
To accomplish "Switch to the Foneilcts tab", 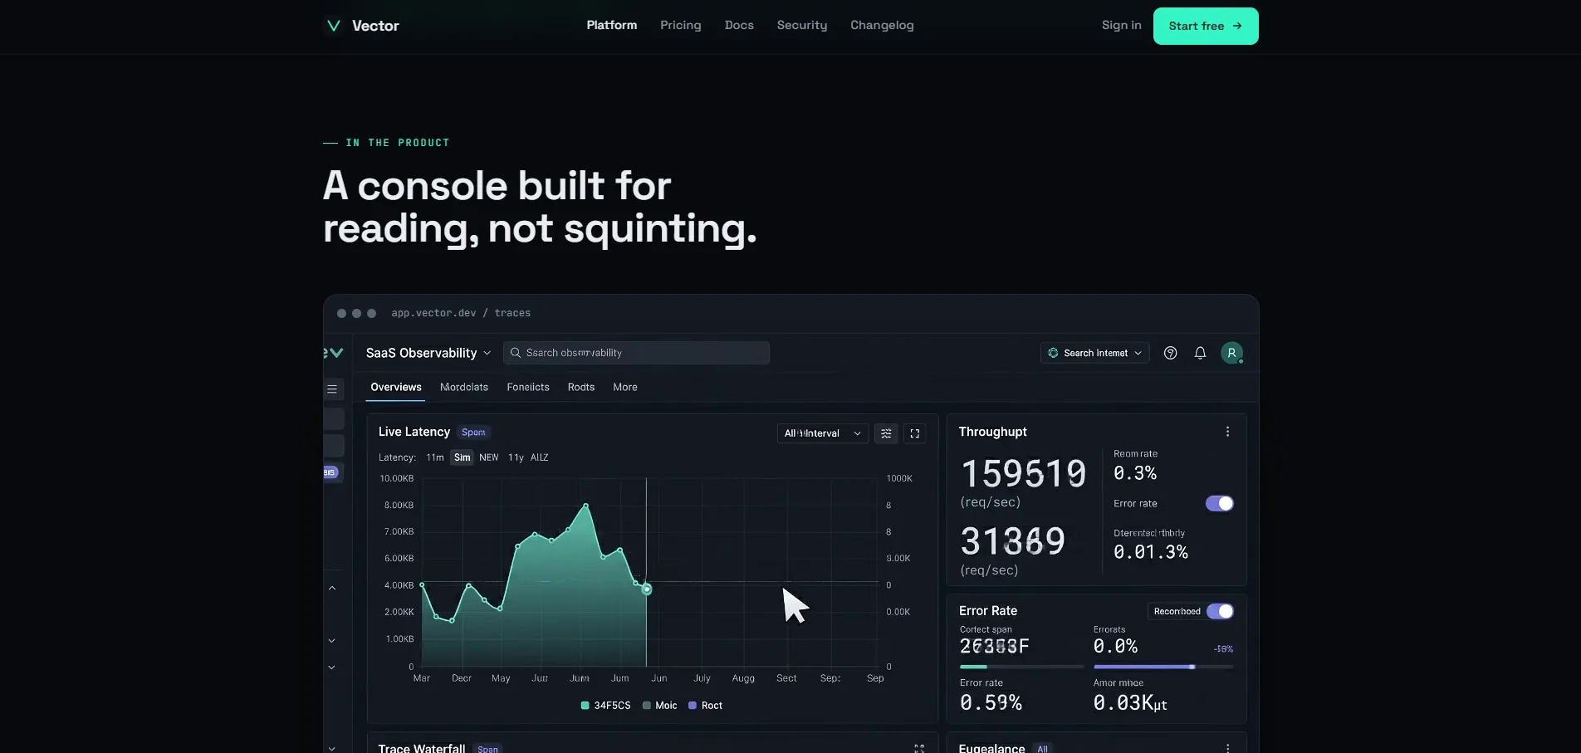I will point(528,387).
